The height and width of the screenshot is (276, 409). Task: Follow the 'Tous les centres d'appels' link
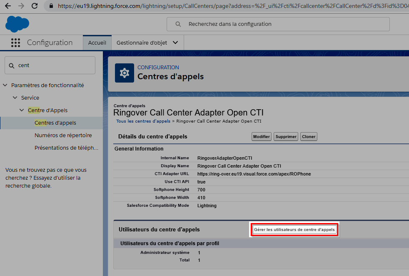pos(143,121)
